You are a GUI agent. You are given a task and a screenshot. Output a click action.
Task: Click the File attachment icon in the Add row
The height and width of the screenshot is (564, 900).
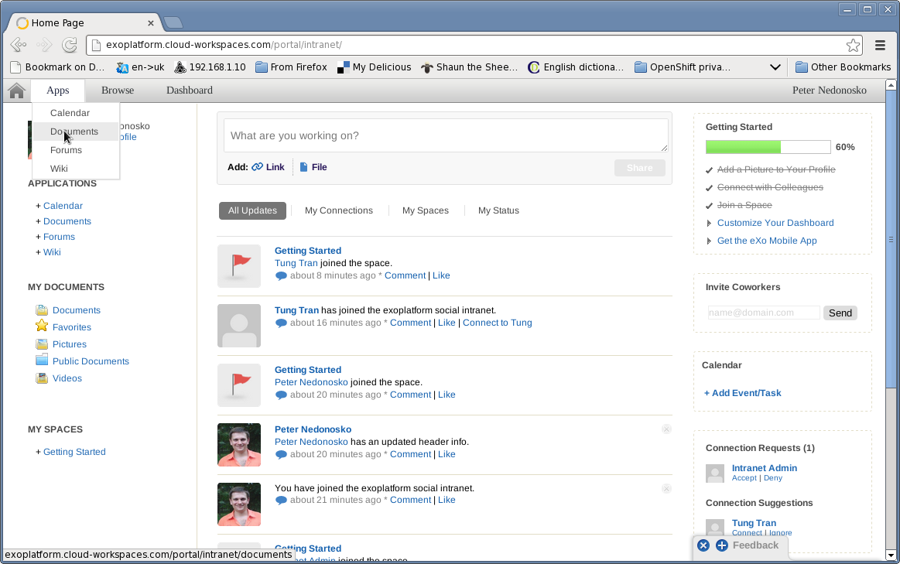tap(303, 167)
